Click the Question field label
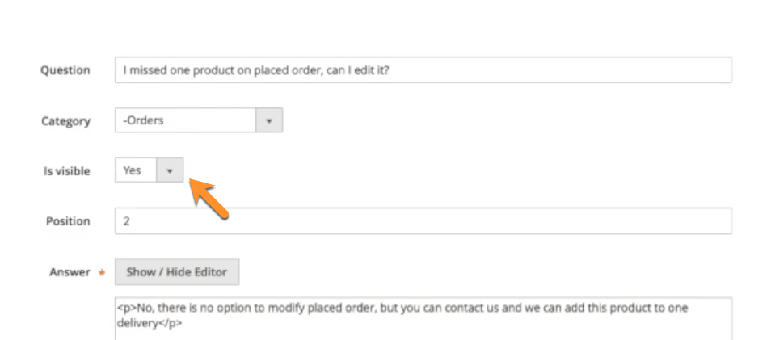Screen dimensions: 771x340 click(x=65, y=70)
